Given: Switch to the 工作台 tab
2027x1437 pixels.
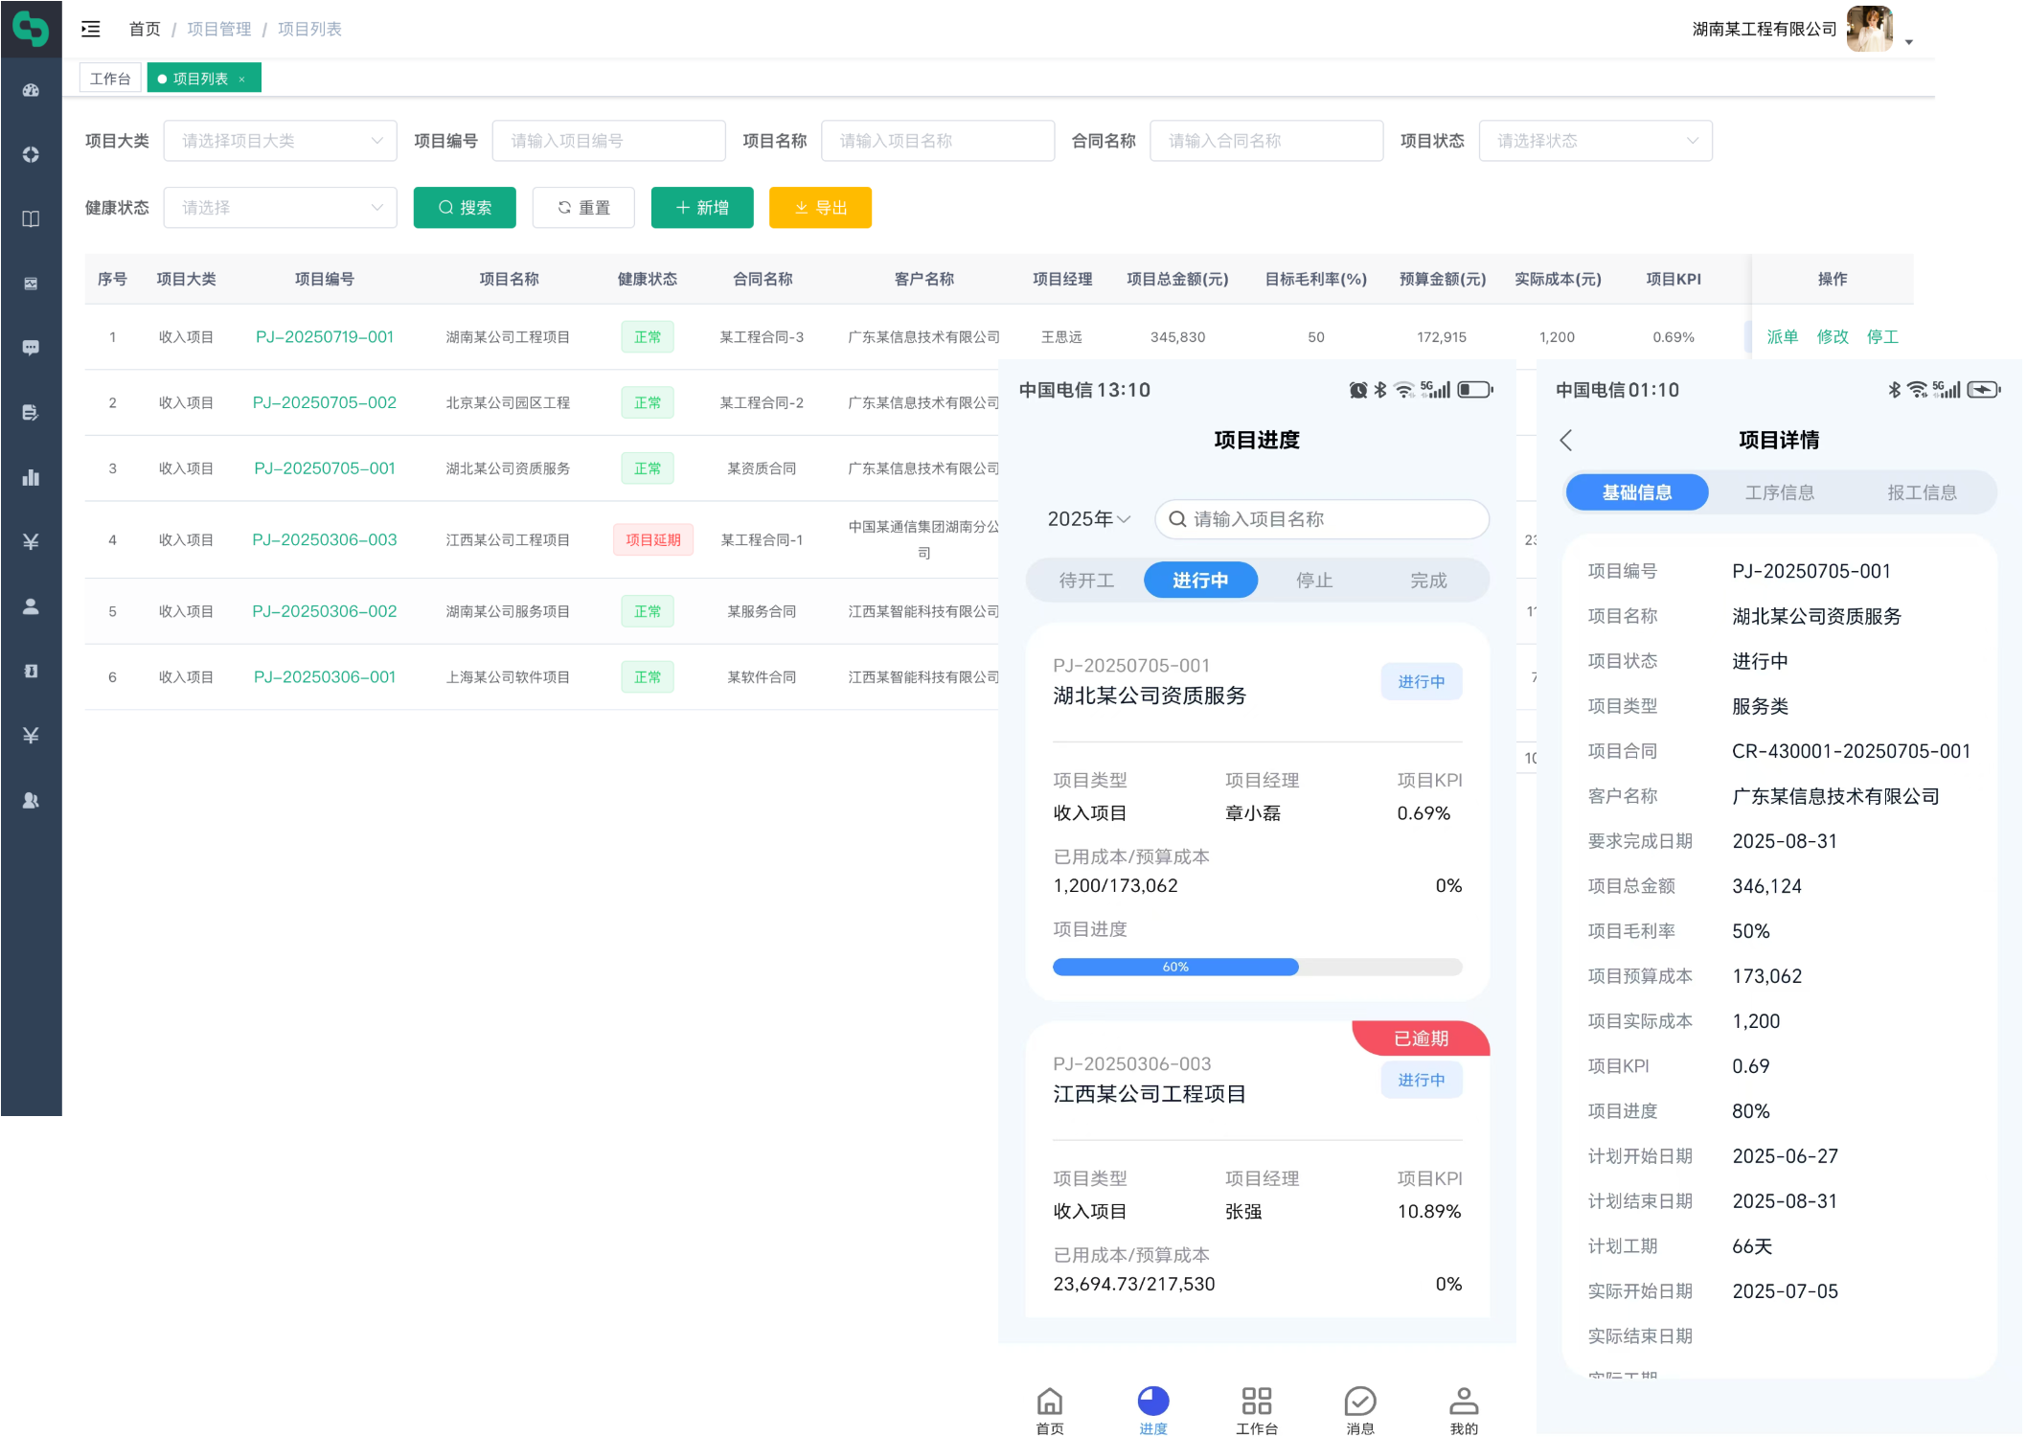Looking at the screenshot, I should [110, 79].
